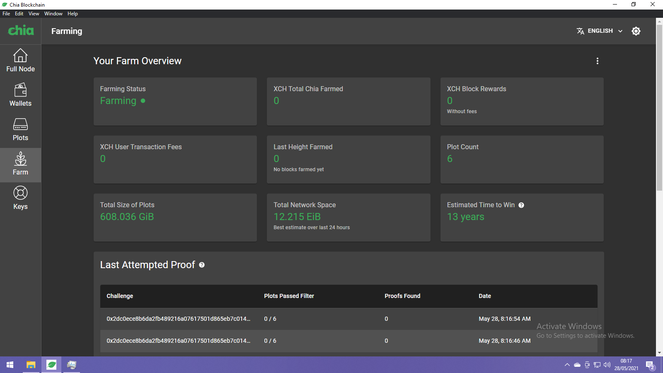Select the Farm sidebar item
Viewport: 663px width, 373px height.
(x=20, y=165)
